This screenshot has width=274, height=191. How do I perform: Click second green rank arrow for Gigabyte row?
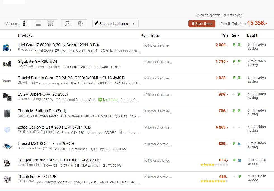tap(239, 61)
